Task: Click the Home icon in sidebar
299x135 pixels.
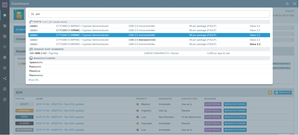Action: [5, 15]
